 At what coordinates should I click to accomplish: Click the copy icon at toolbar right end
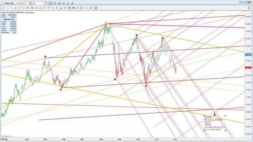point(249,8)
